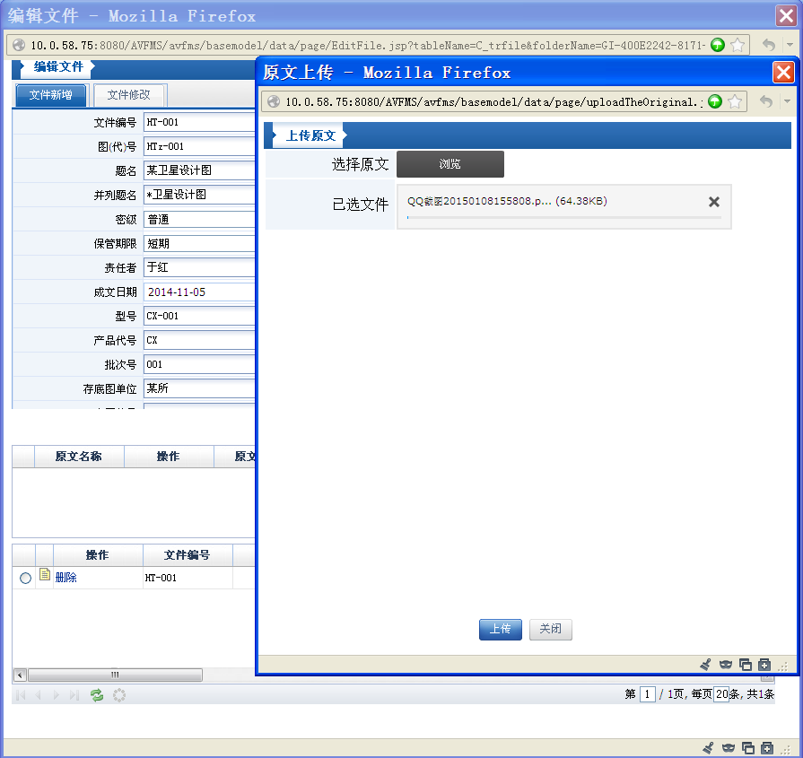Screen dimensions: 803x758
Task: Click the 文件编号 input field containing HT-001
Action: [x=199, y=122]
